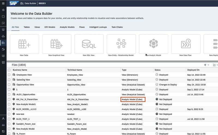Click technical name newtest
Image resolution: width=218 pixels, height=135 pixels.
pyautogui.click(x=71, y=114)
